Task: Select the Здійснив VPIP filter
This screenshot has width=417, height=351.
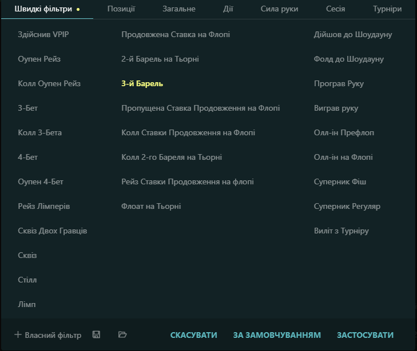Action: pos(43,34)
